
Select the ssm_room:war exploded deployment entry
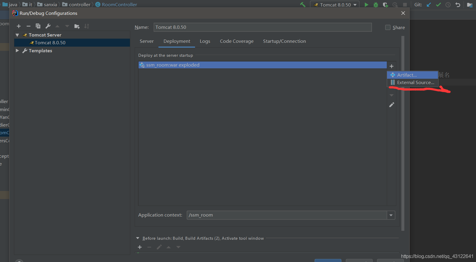point(263,65)
